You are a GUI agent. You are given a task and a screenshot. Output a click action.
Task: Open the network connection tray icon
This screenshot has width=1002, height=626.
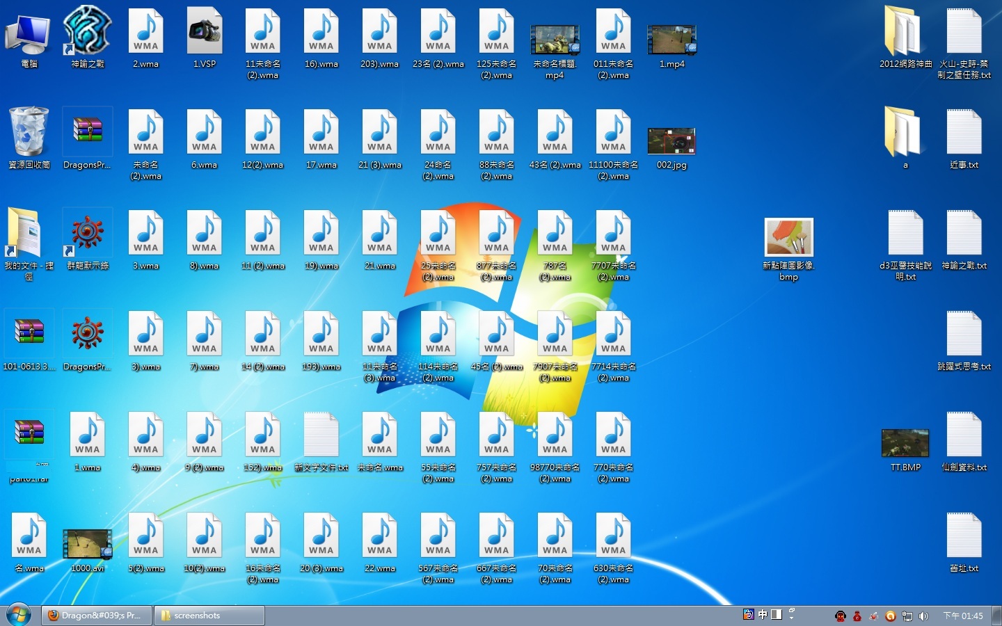[x=907, y=616]
